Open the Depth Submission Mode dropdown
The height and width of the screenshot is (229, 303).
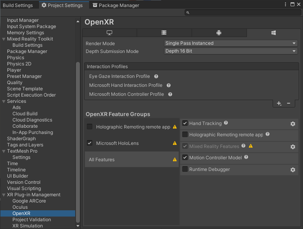(231, 51)
